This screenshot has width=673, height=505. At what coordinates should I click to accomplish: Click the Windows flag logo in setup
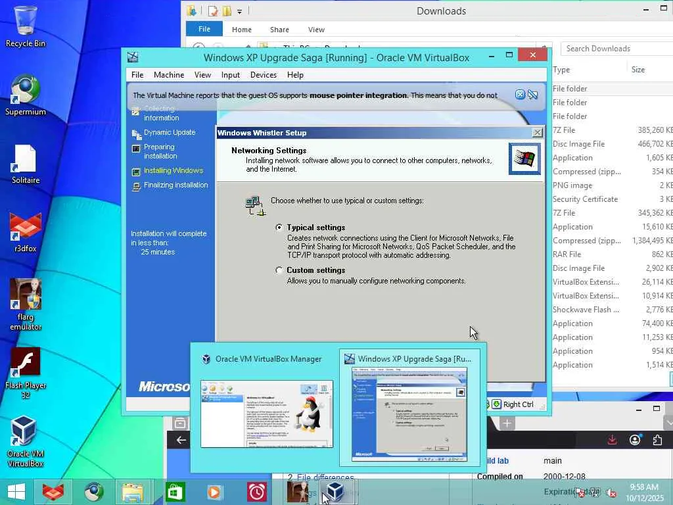click(x=524, y=159)
